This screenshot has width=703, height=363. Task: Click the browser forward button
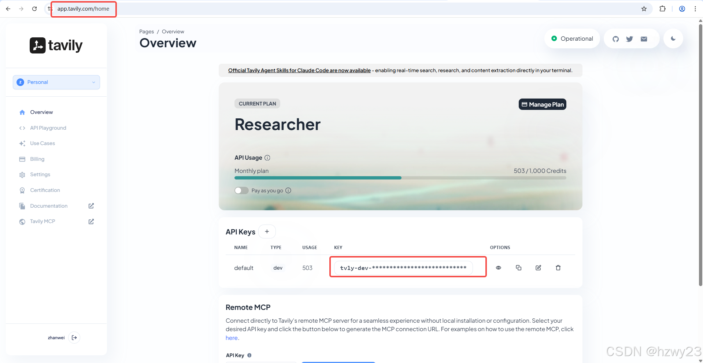tap(21, 9)
